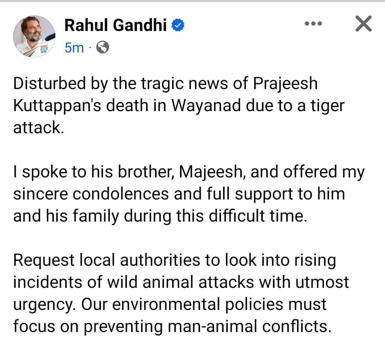Viewport: 385px width, 342px height.
Task: Close the post with the X icon
Action: pyautogui.click(x=364, y=24)
